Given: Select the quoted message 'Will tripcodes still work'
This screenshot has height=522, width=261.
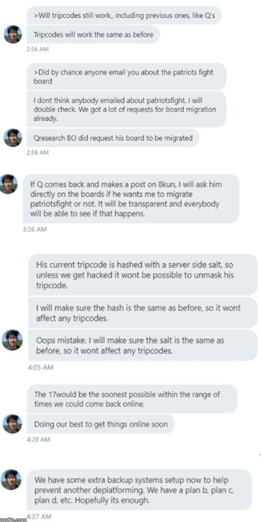Looking at the screenshot, I should pos(124,15).
